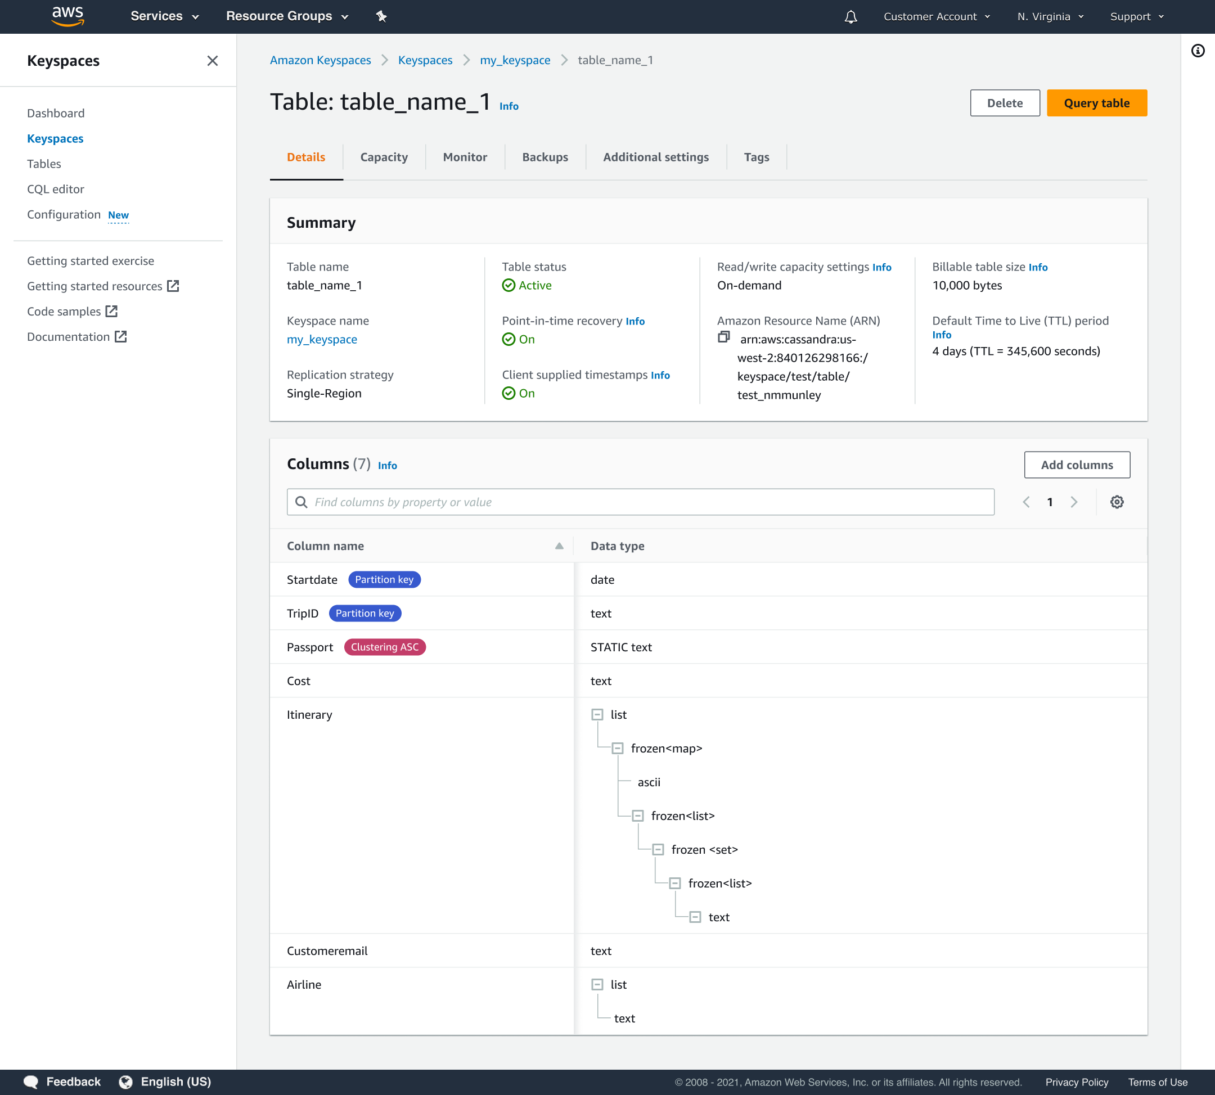Click the AWS logo
The width and height of the screenshot is (1215, 1095).
tap(67, 16)
